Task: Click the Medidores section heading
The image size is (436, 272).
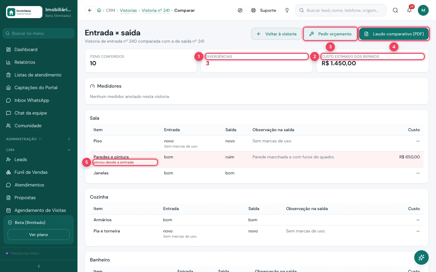Action: 109,86
